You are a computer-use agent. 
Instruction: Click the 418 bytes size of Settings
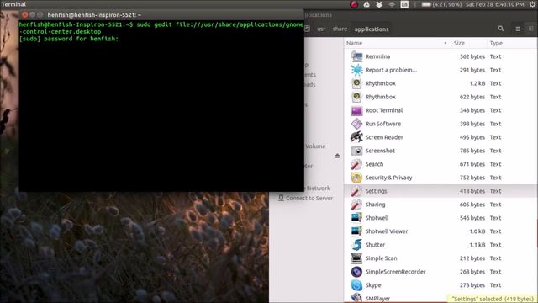click(x=472, y=191)
